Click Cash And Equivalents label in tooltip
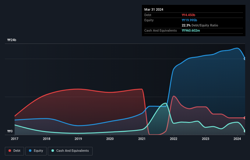This screenshot has height=160, width=250. 160,30
